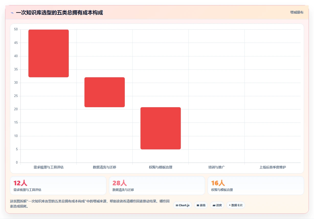Open the 28人 data card

157,186
